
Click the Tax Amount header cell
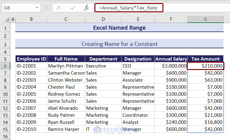205,59
